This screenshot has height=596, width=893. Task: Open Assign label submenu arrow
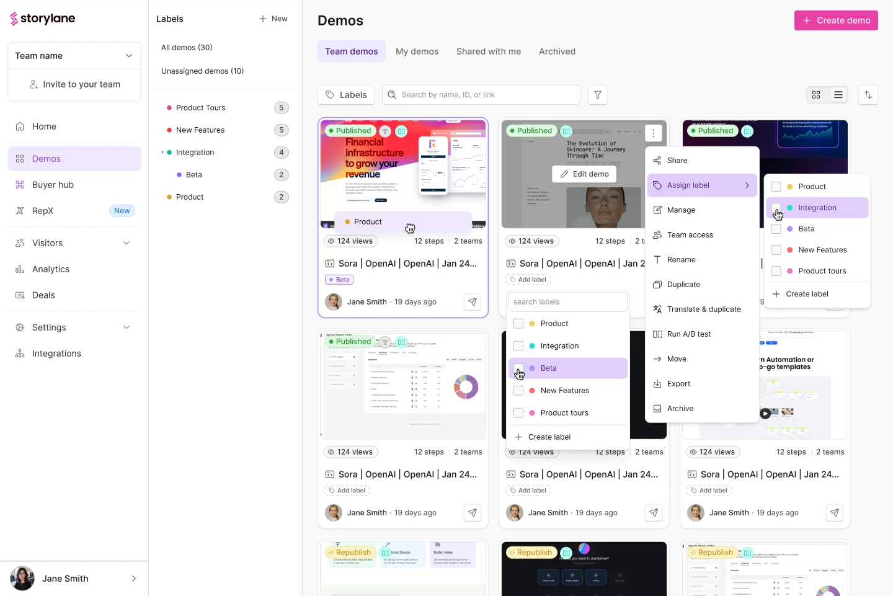coord(747,185)
